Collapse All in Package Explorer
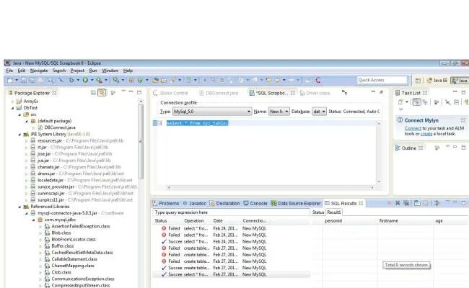The image size is (469, 288). coord(93,93)
